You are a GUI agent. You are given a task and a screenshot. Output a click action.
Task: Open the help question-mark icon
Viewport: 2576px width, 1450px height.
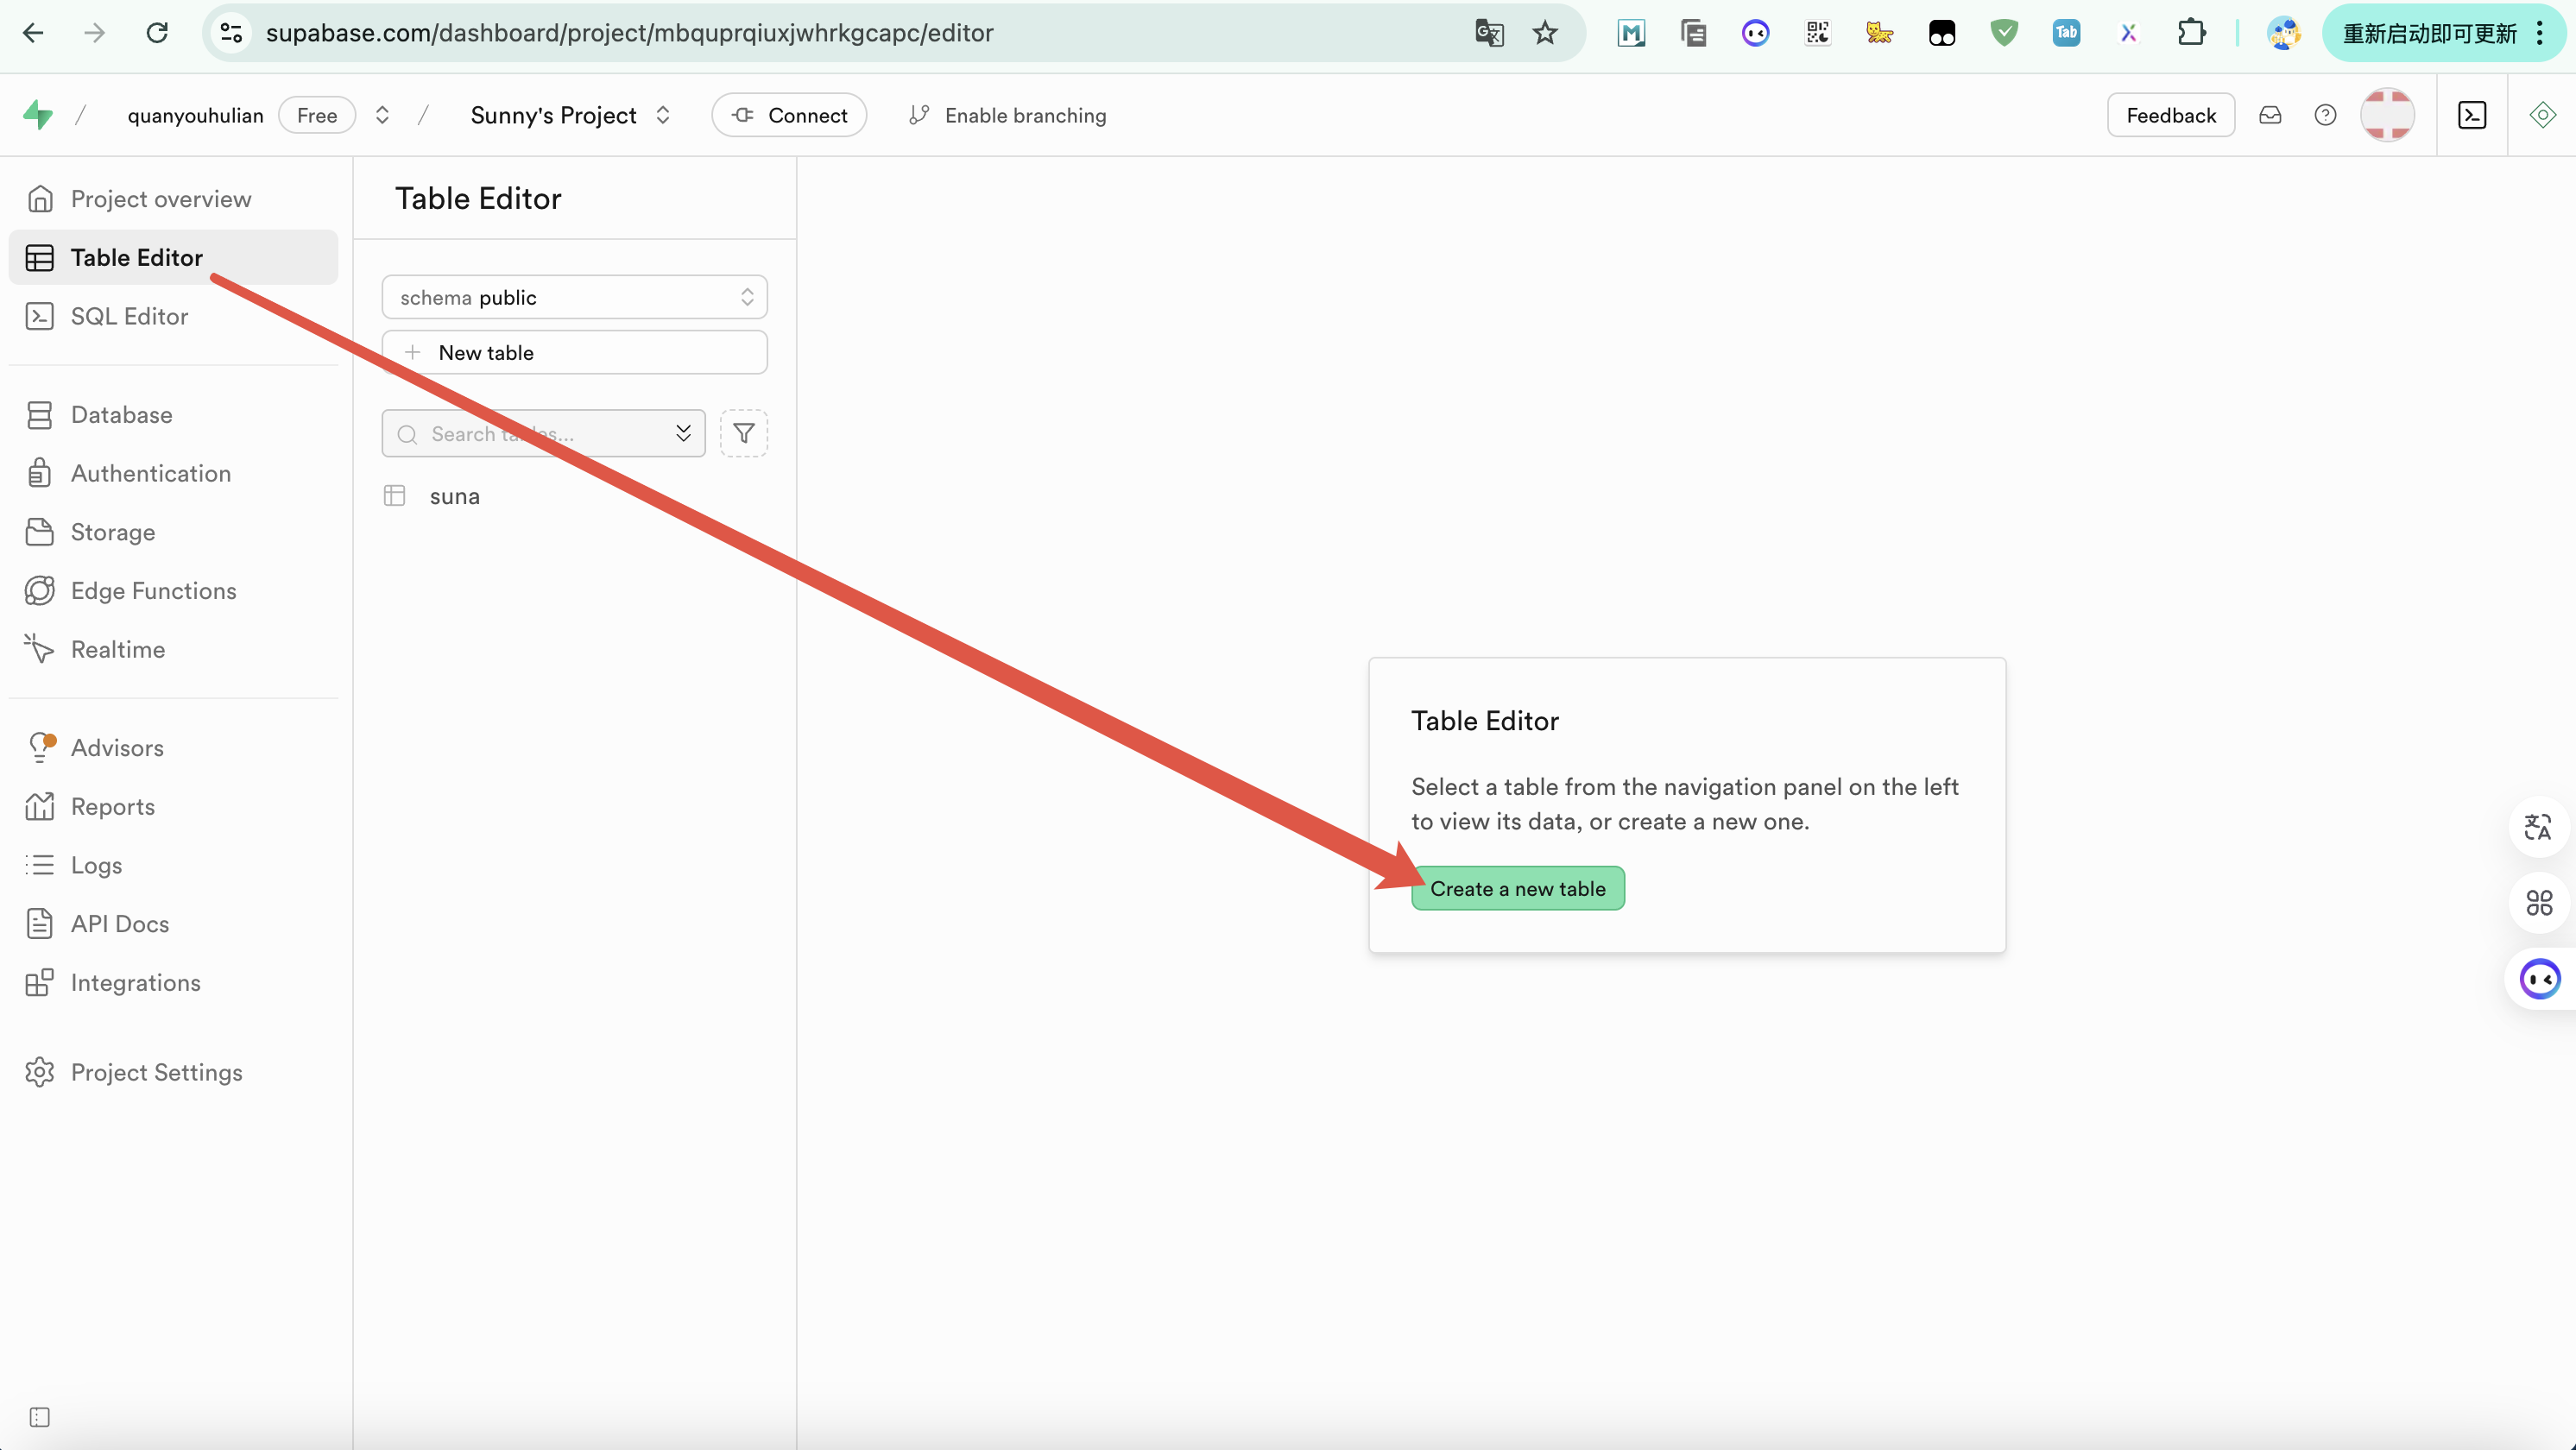tap(2325, 115)
